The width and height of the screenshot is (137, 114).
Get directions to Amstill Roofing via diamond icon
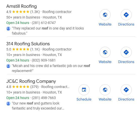pyautogui.click(x=126, y=15)
